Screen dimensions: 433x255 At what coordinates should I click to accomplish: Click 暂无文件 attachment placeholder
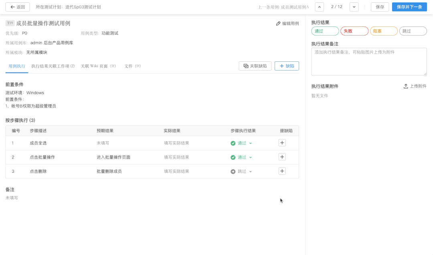point(320,96)
